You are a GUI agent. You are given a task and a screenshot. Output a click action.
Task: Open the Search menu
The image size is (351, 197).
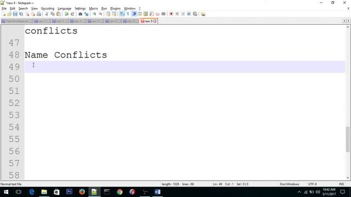coord(23,9)
